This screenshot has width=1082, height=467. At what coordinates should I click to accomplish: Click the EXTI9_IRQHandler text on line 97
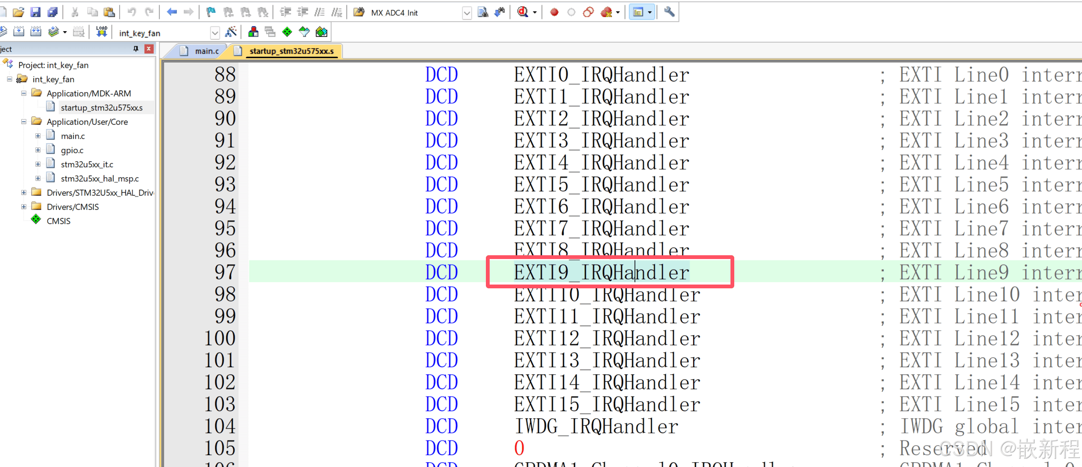(x=601, y=272)
